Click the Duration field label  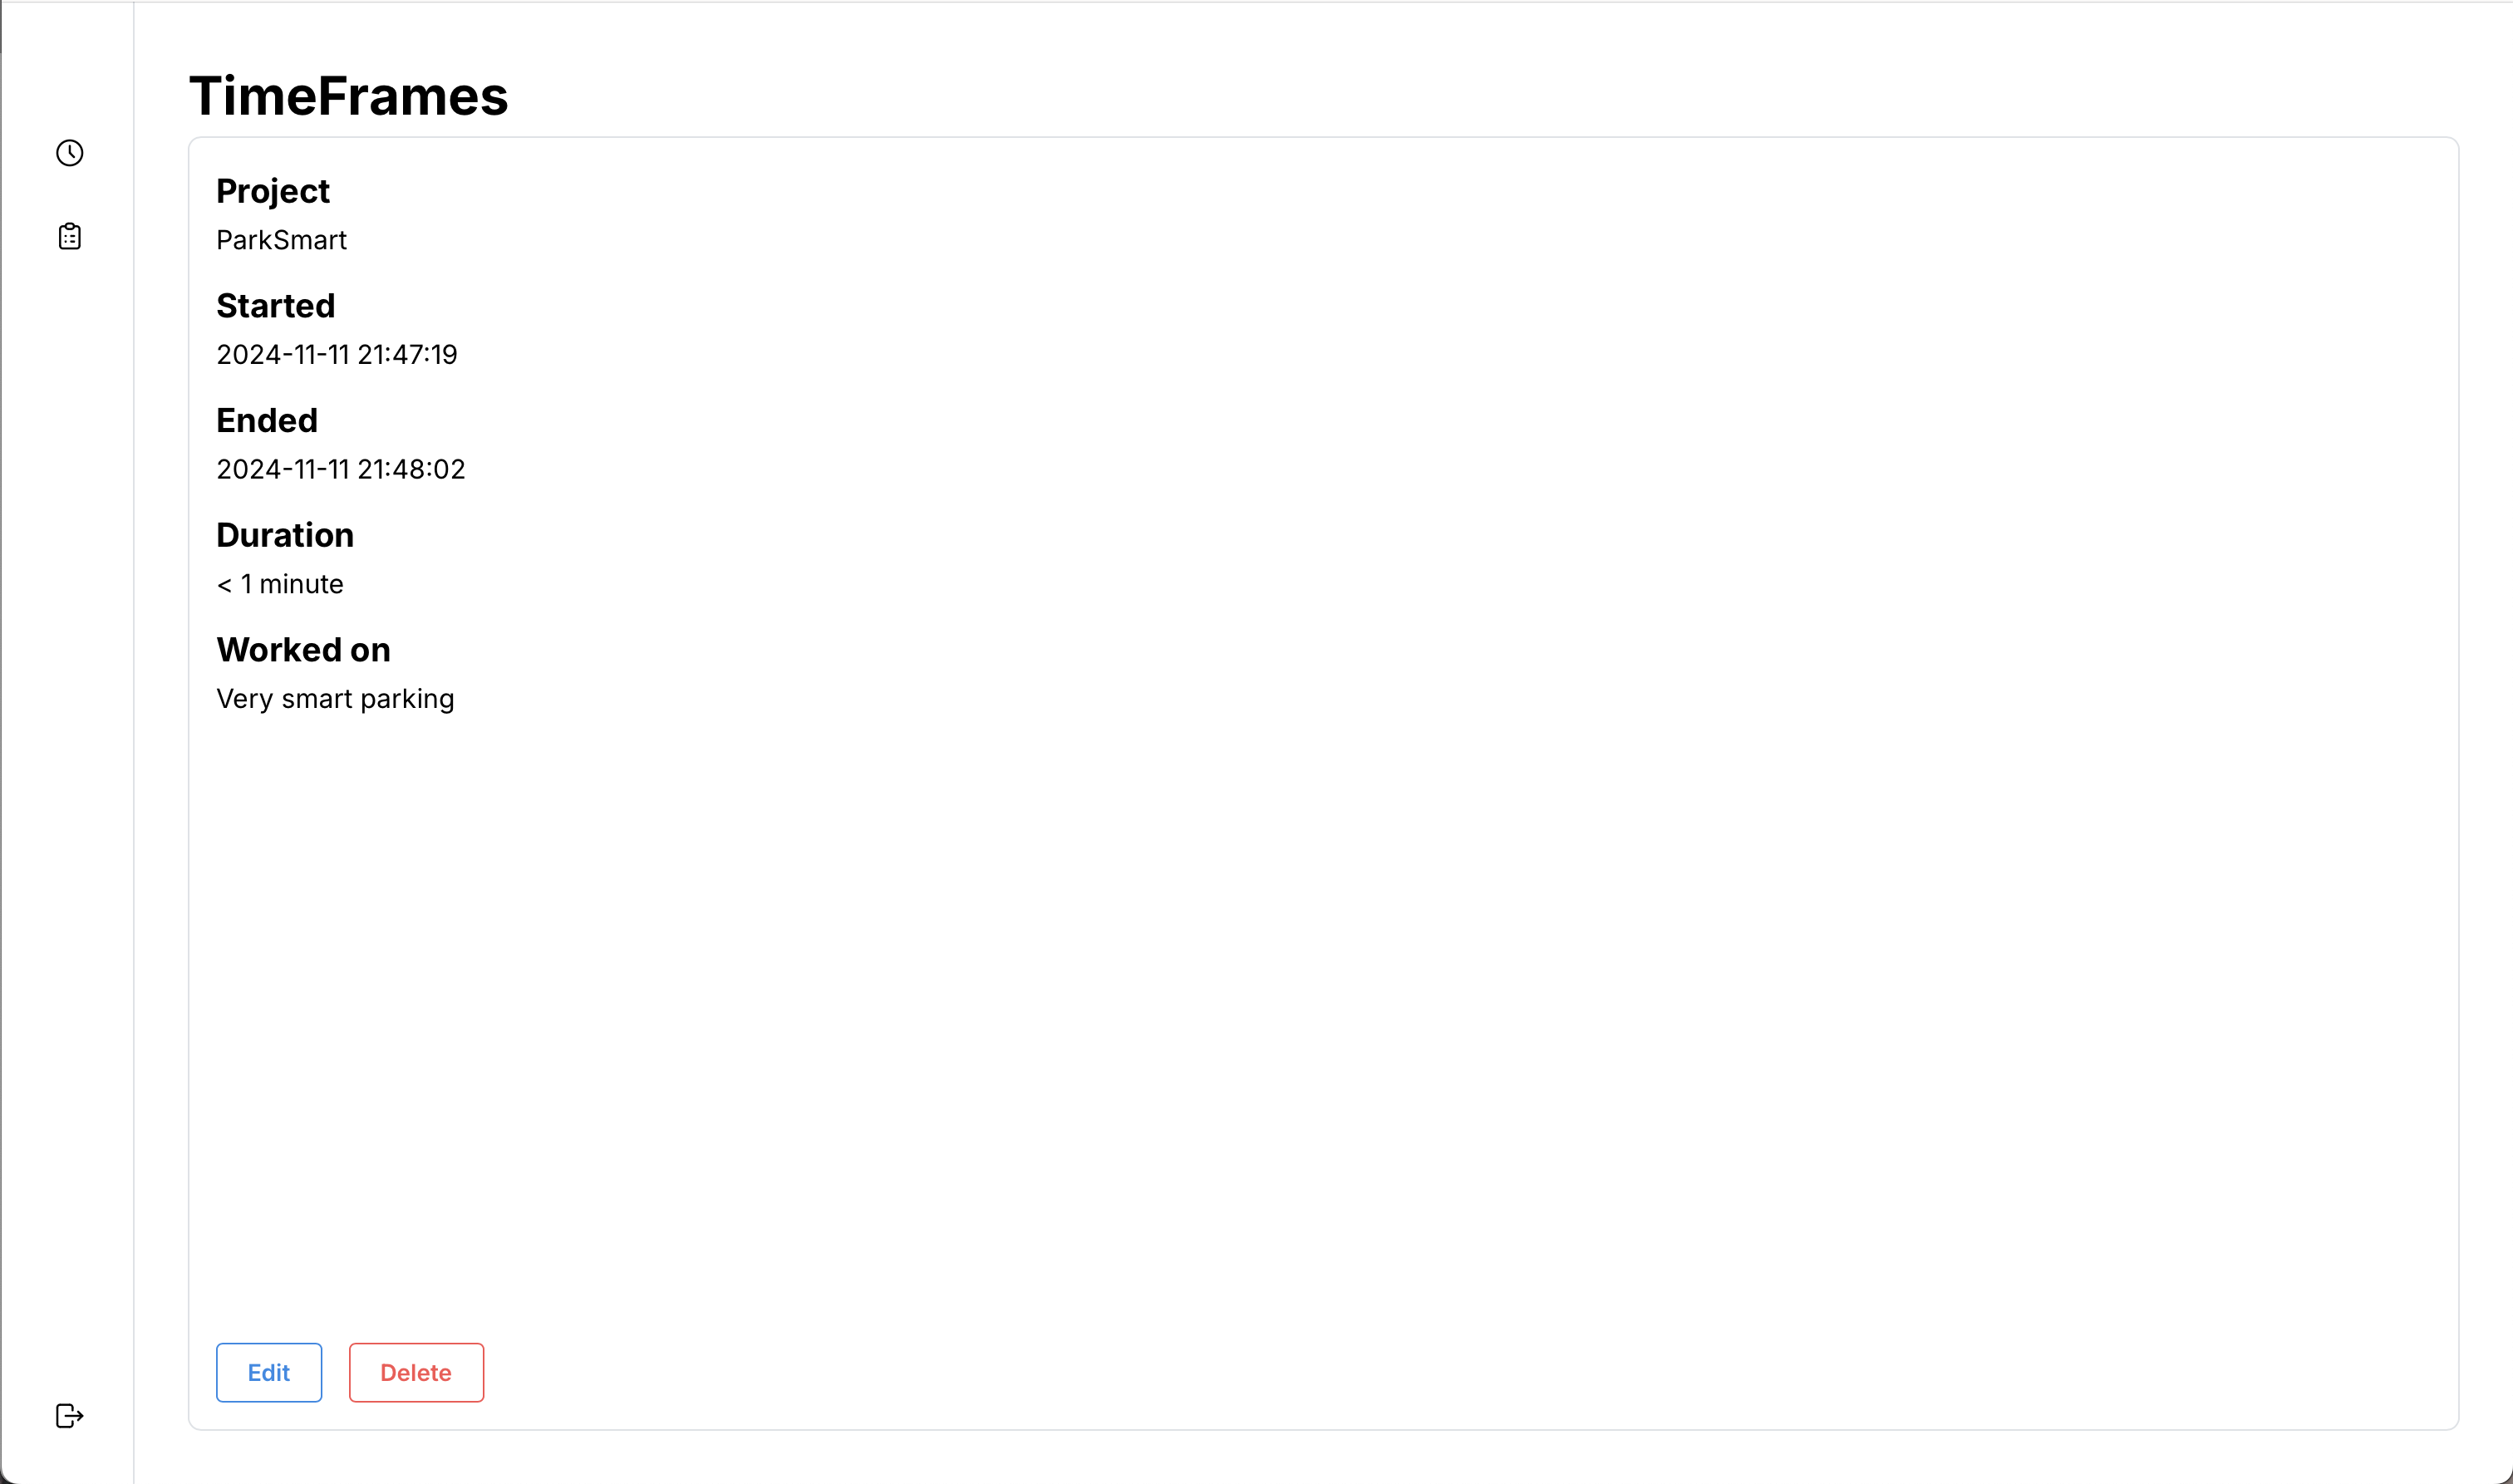coord(285,536)
